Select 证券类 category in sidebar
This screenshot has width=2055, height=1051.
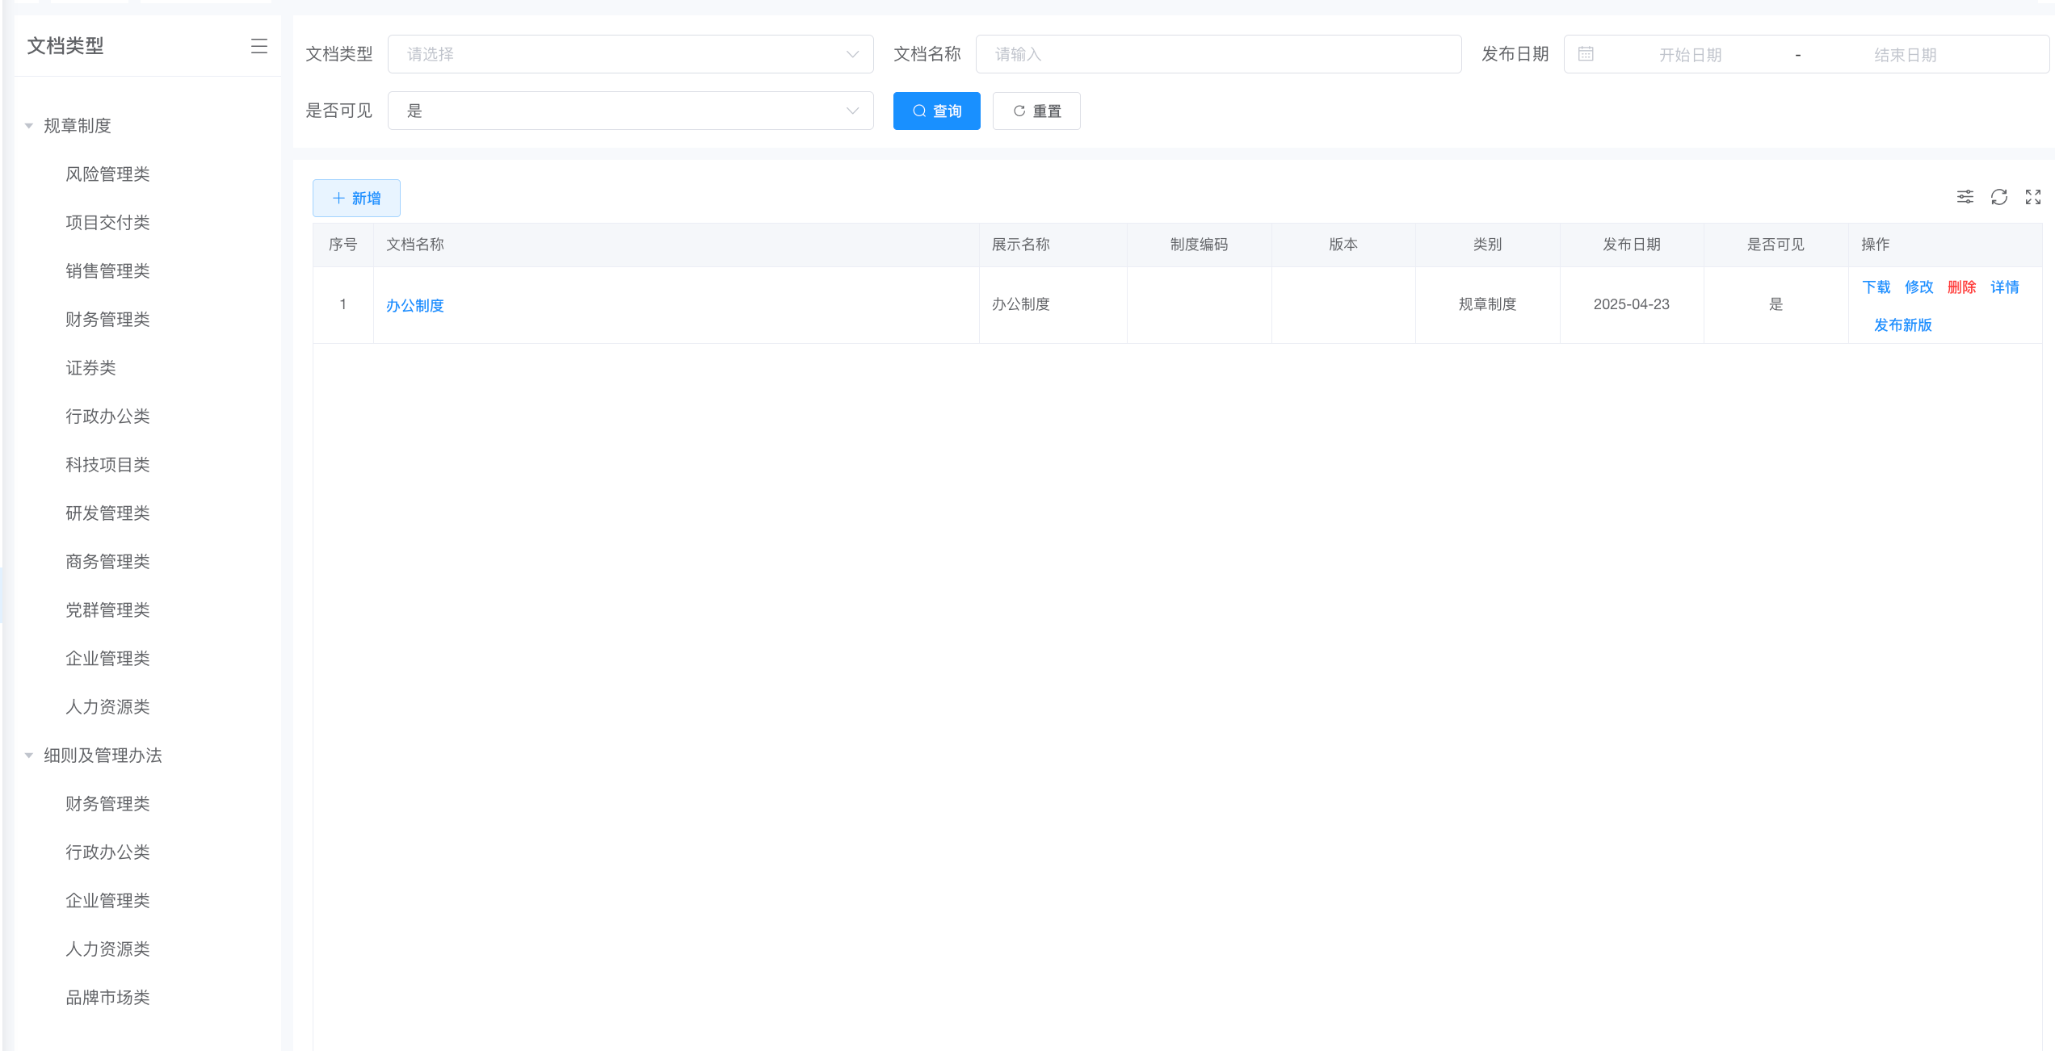click(90, 368)
